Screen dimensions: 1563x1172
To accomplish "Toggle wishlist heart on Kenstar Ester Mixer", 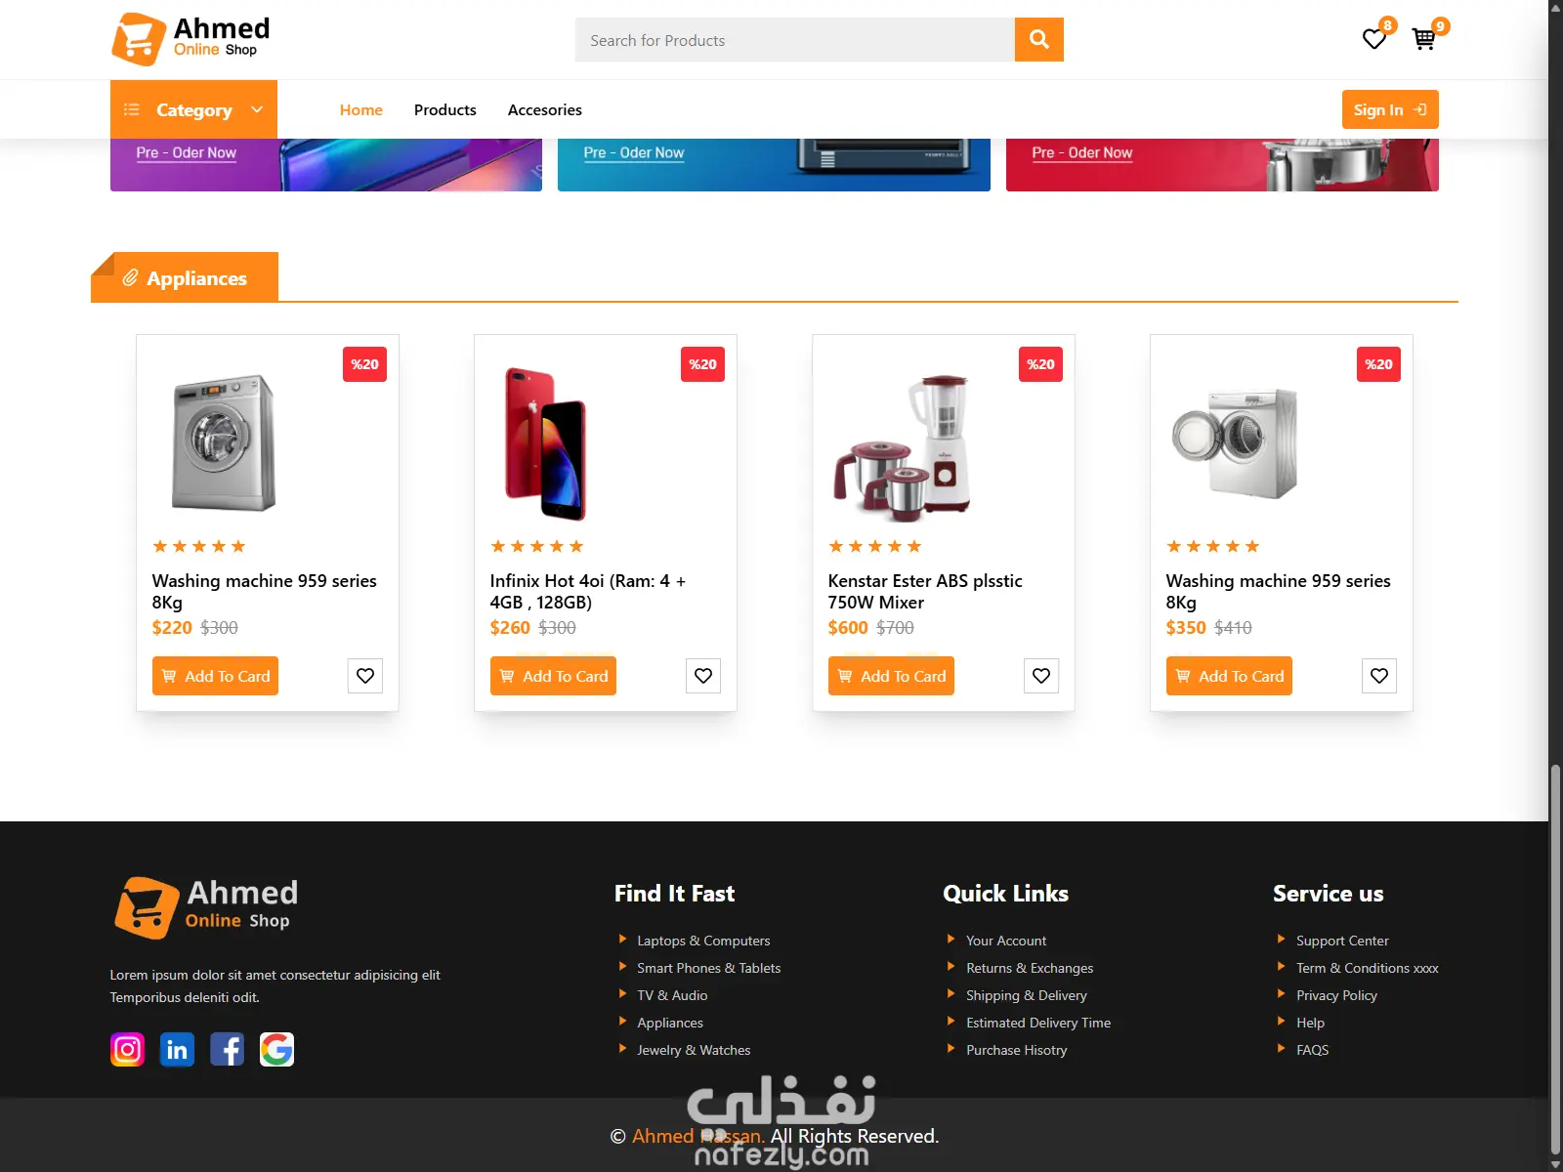I will (x=1041, y=676).
